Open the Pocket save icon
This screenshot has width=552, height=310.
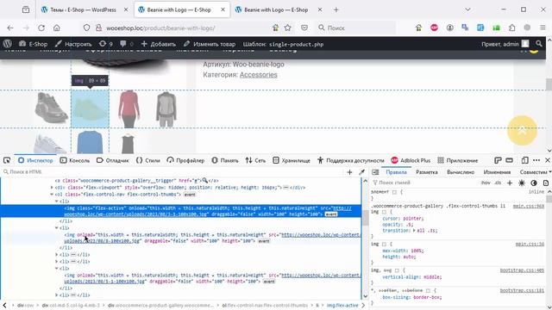(304, 28)
